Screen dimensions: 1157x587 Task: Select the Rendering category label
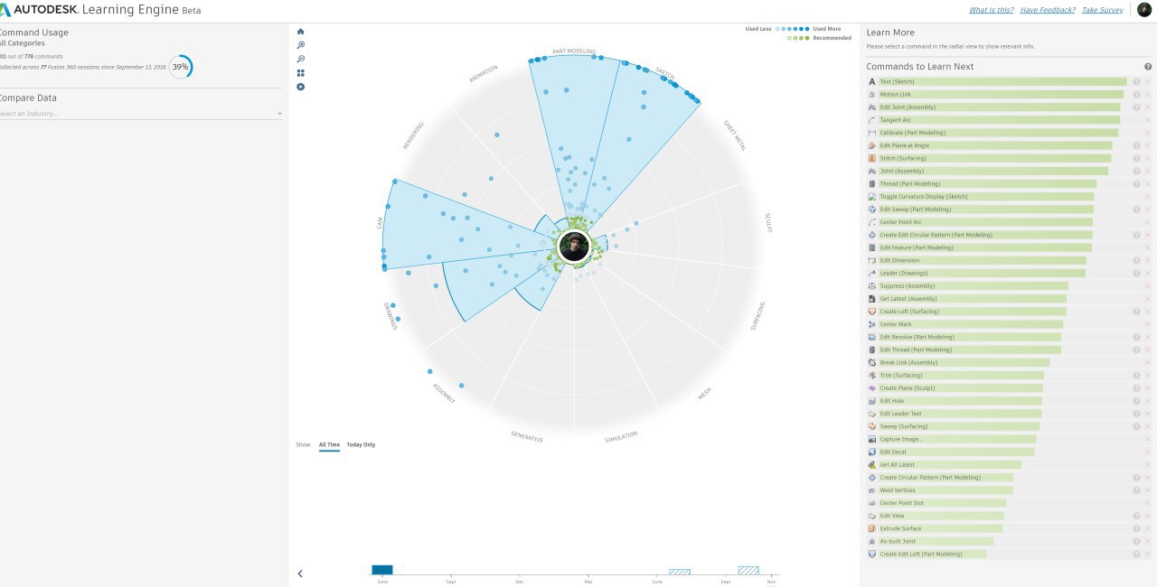(413, 135)
